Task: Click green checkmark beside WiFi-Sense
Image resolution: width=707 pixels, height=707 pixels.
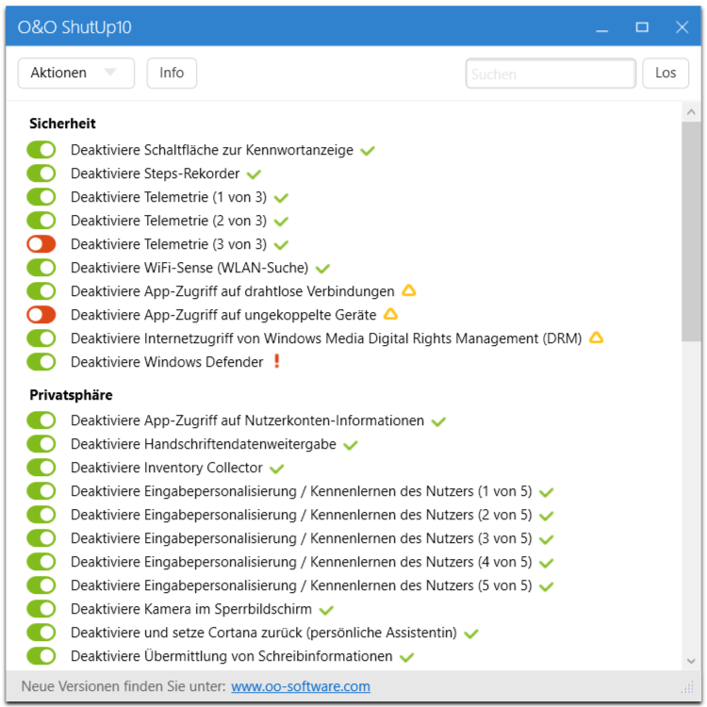Action: 322,269
